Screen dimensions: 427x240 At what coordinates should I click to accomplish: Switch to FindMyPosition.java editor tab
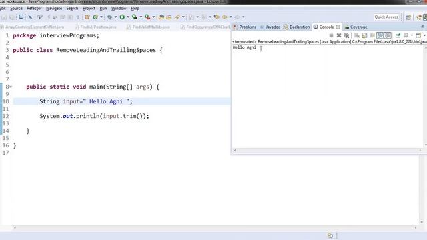pos(96,27)
